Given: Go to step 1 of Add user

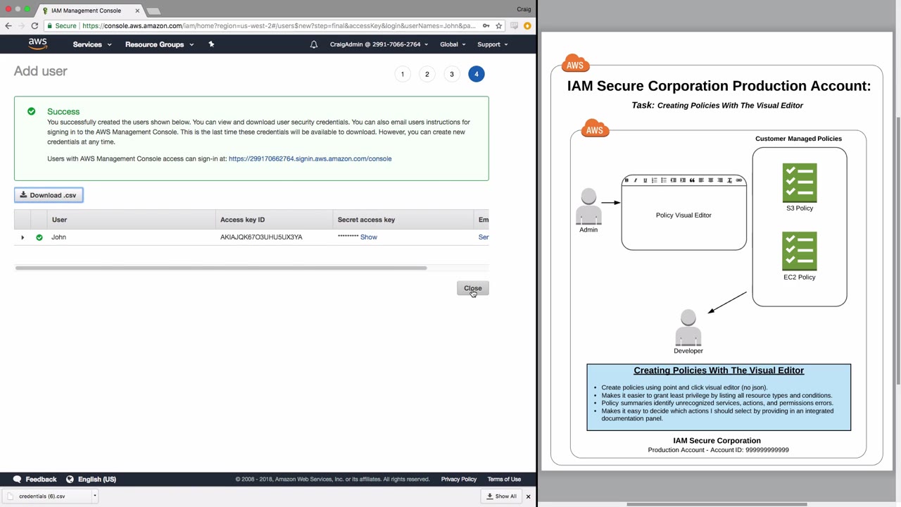Looking at the screenshot, I should point(403,74).
